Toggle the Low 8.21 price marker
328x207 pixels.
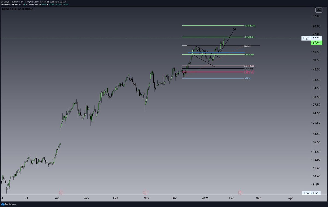[x=312, y=193]
